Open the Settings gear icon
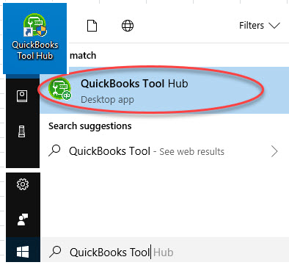Viewport: 289px width, 265px height. (x=23, y=184)
